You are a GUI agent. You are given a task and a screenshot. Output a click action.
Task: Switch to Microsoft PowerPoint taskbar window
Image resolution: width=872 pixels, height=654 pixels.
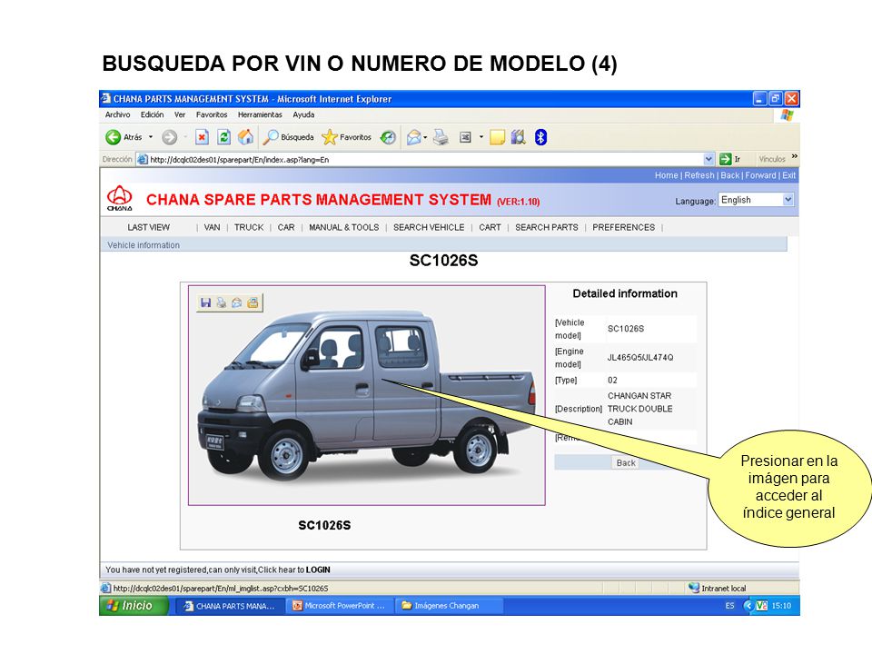pos(340,606)
